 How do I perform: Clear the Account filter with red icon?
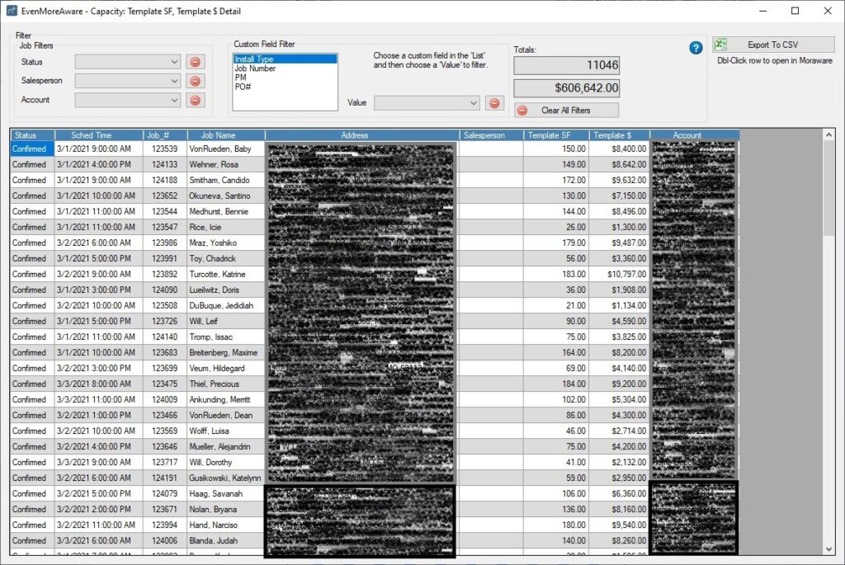196,100
